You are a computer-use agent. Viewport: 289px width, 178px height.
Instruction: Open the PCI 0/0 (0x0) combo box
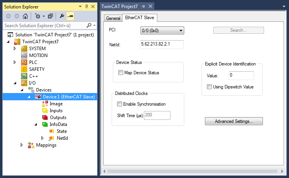point(162,31)
